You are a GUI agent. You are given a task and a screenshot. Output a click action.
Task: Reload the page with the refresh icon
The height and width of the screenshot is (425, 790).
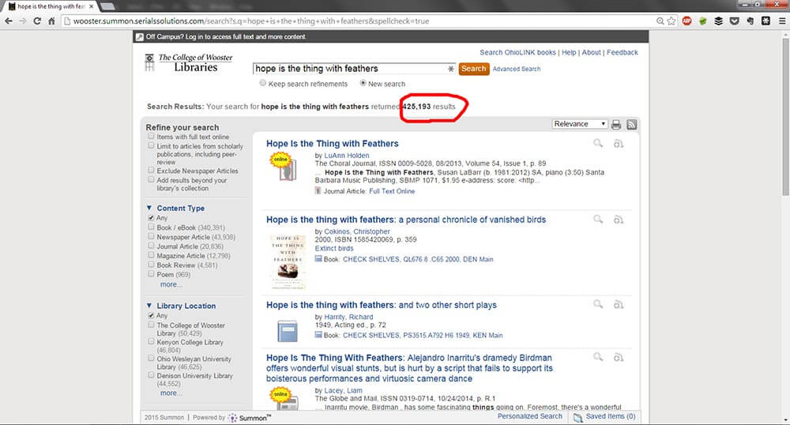click(37, 21)
